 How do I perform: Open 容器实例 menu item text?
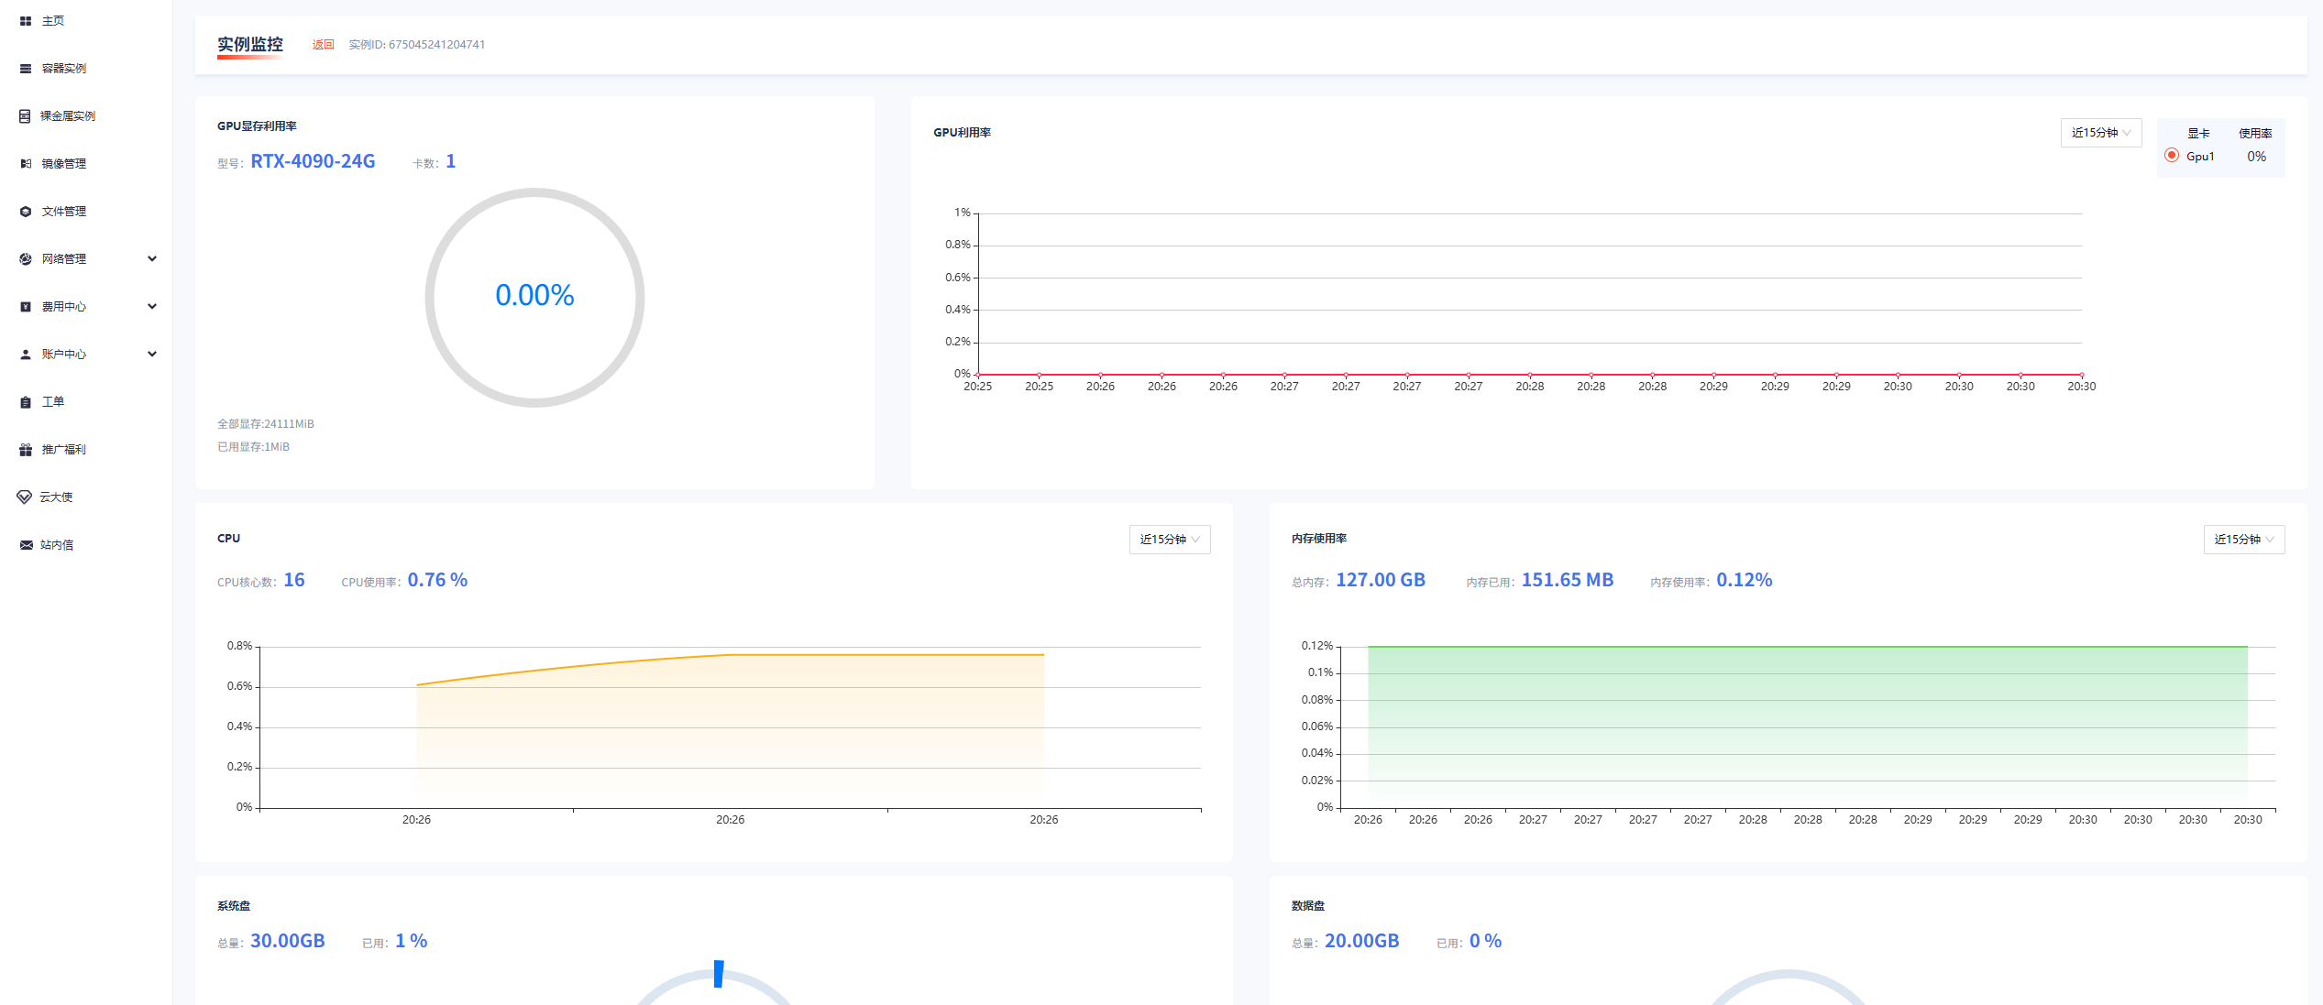coord(64,69)
